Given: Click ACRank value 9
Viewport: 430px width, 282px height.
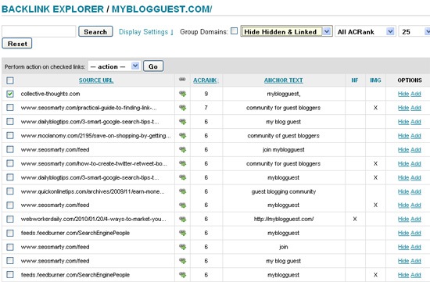Looking at the screenshot, I should [x=206, y=94].
